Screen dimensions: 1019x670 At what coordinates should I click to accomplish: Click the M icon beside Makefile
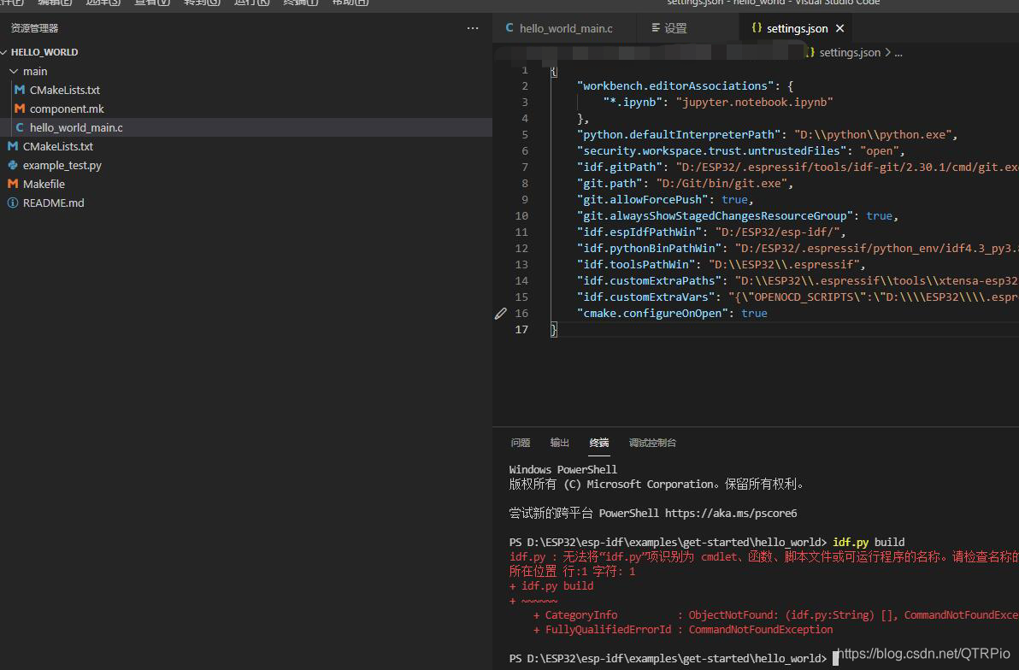click(x=12, y=184)
